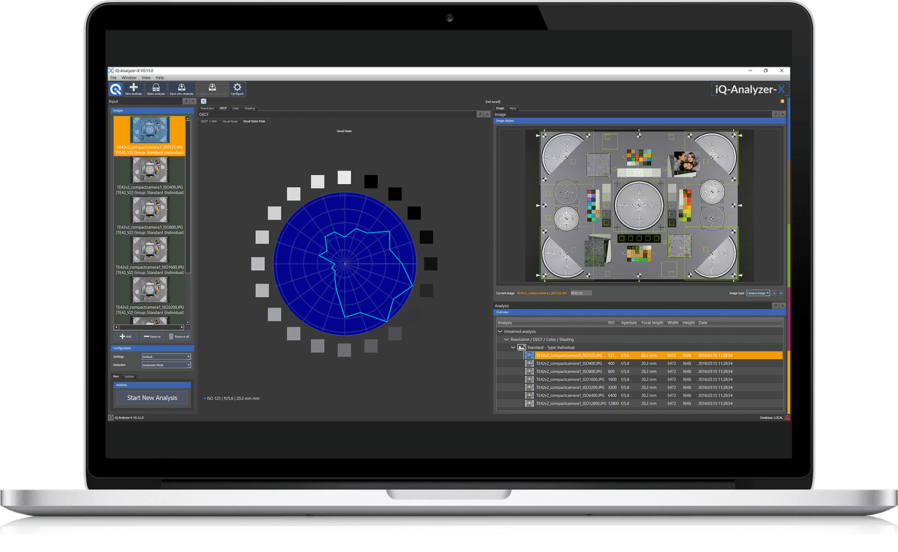The height and width of the screenshot is (552, 898).
Task: Switch to the Update tab under Configuration
Action: point(129,377)
